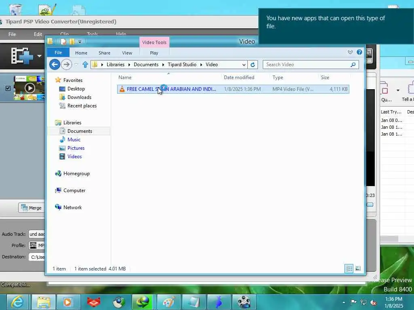Open the File ribbon tab
The width and height of the screenshot is (414, 310).
click(x=58, y=52)
